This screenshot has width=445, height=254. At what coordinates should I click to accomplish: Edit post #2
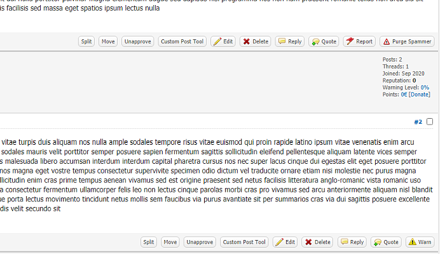pyautogui.click(x=285, y=242)
